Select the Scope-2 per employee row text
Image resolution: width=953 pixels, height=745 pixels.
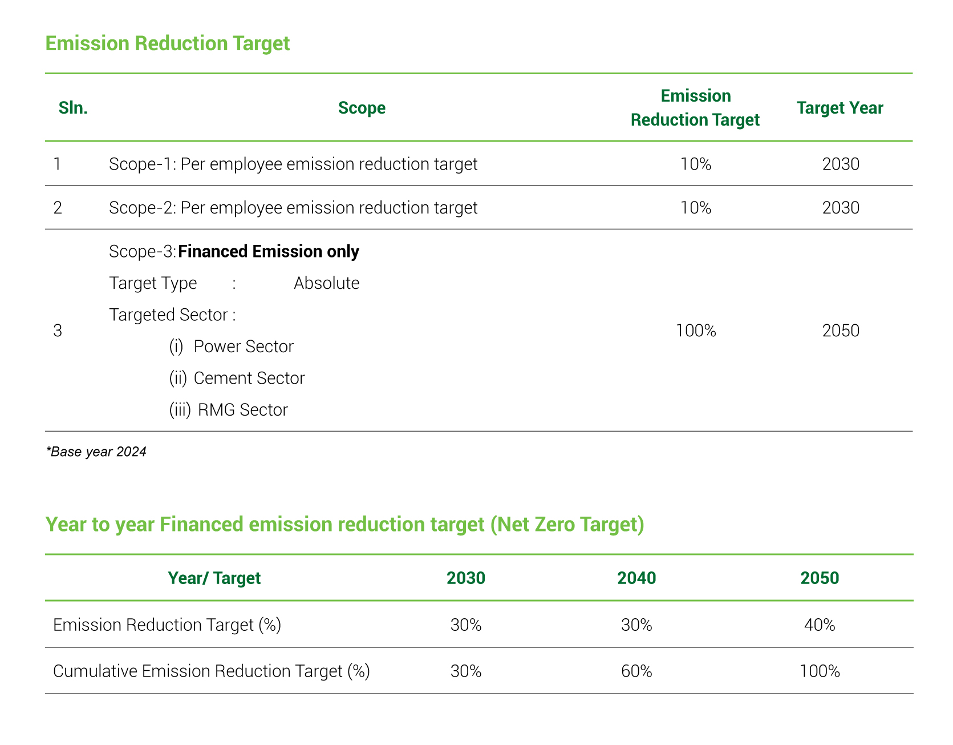tap(293, 208)
